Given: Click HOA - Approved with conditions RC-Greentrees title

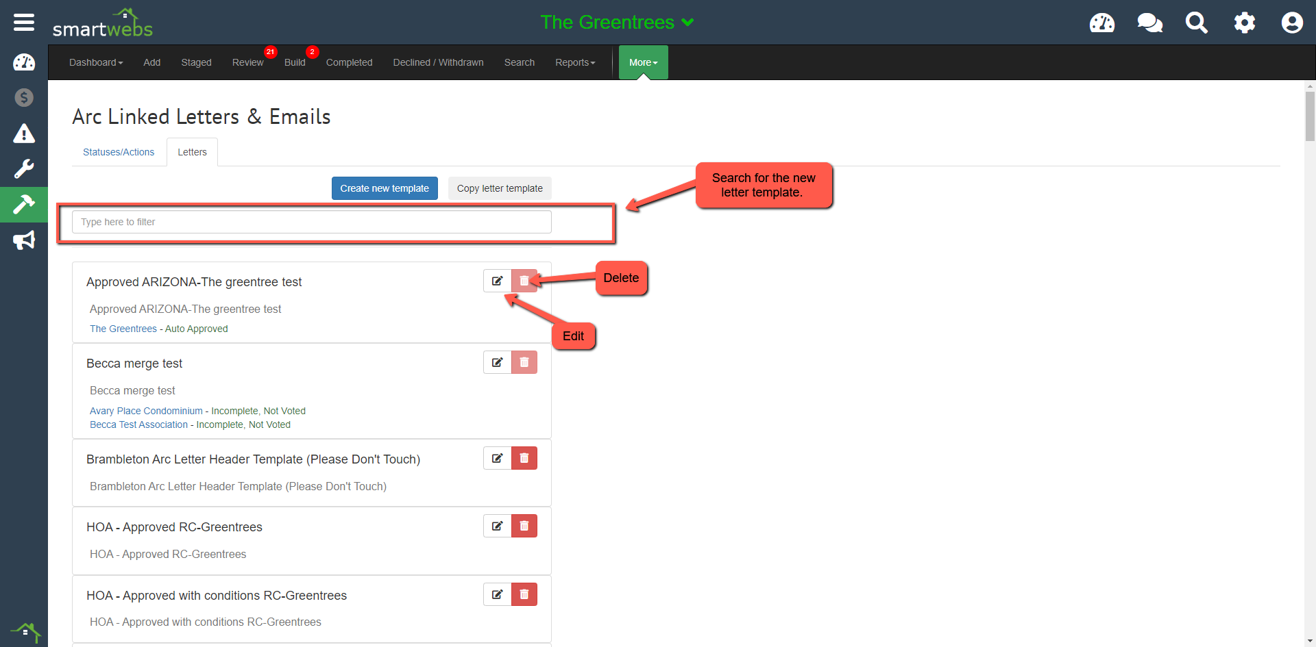Looking at the screenshot, I should pos(217,596).
